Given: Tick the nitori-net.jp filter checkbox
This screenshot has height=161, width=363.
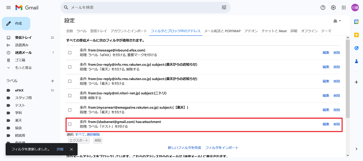Looking at the screenshot, I should 70,96.
